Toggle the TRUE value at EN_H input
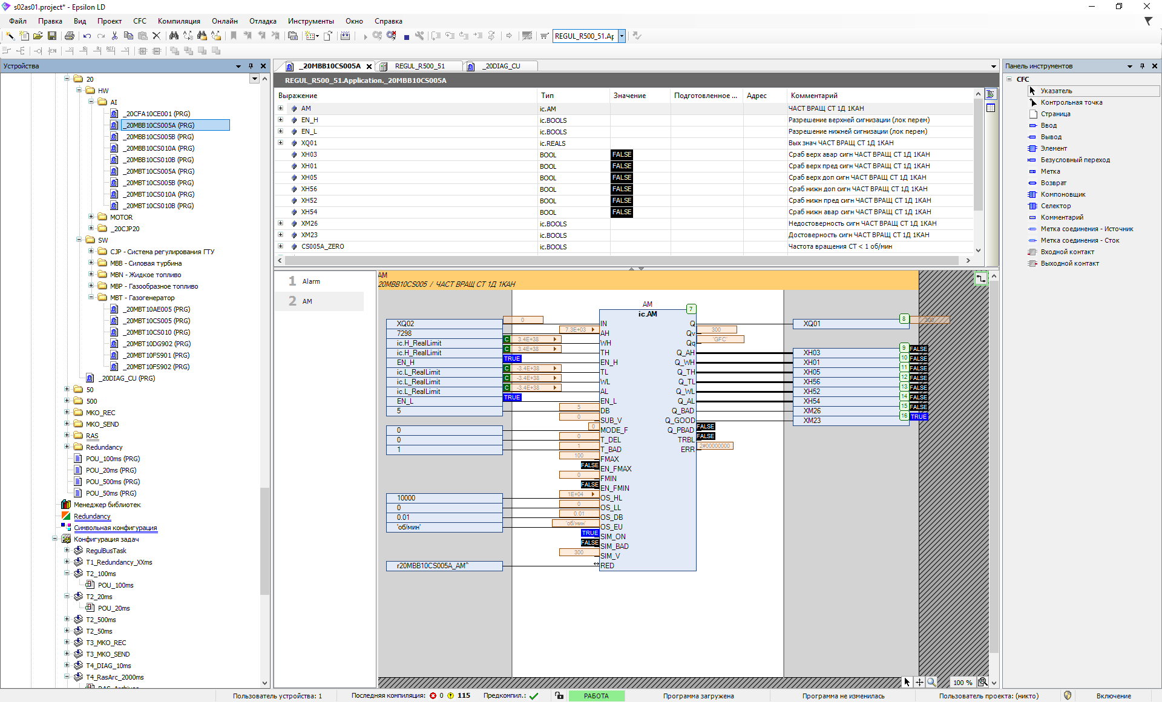Screen dimensions: 1162x702 512,359
